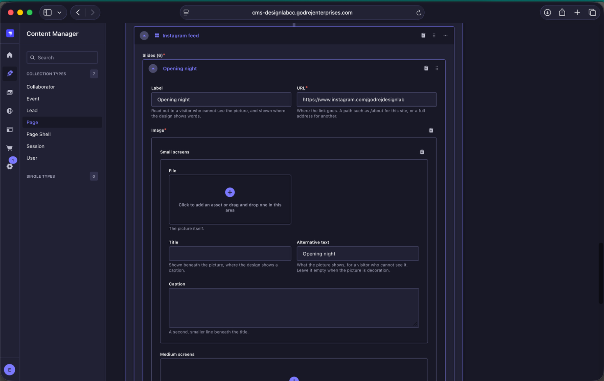Collapse the Instagram feed section
The image size is (604, 381).
(x=144, y=35)
